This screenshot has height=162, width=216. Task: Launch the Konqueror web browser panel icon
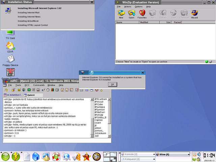(x=66, y=157)
